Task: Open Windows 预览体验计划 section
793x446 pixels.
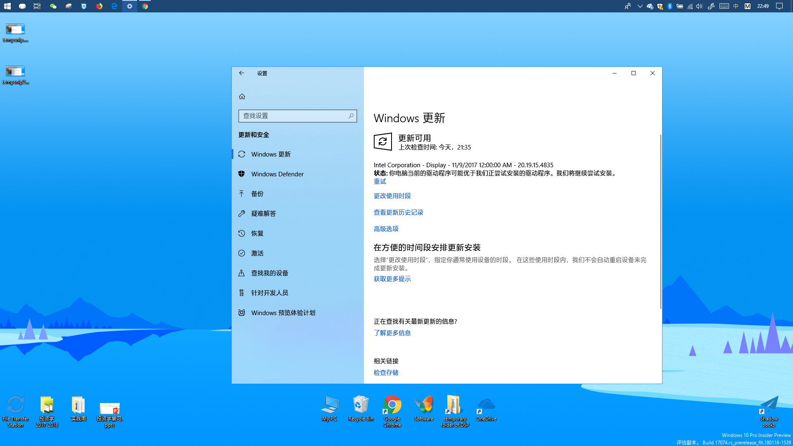Action: click(x=297, y=313)
